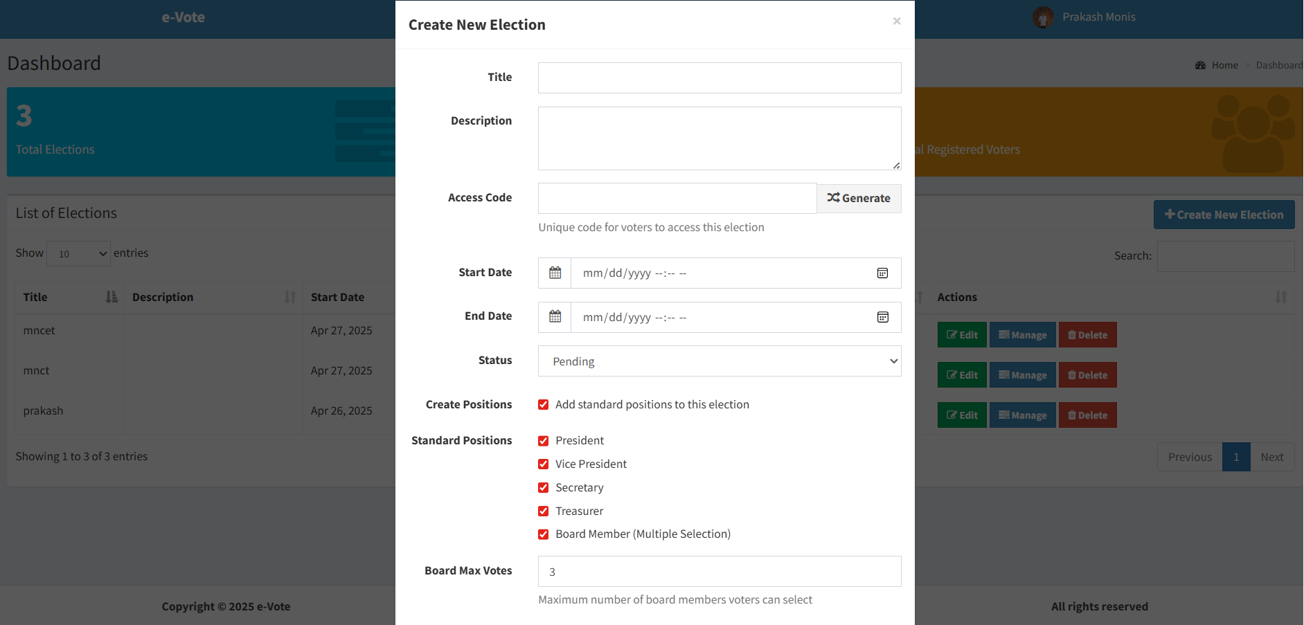The height and width of the screenshot is (625, 1304).
Task: Click Generate to create an access code
Action: (859, 198)
